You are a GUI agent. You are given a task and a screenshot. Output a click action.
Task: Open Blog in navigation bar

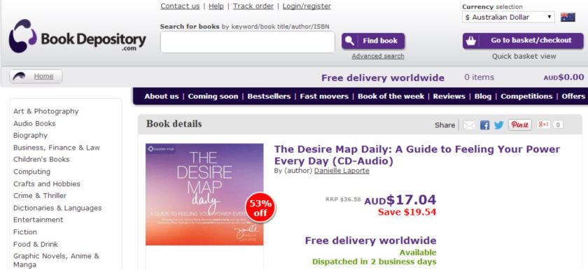(482, 97)
